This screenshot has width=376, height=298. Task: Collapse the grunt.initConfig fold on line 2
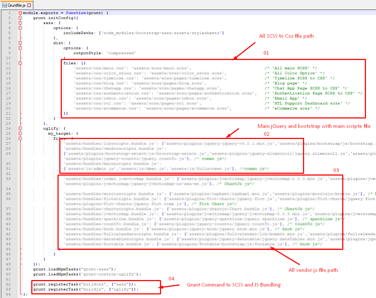20,18
